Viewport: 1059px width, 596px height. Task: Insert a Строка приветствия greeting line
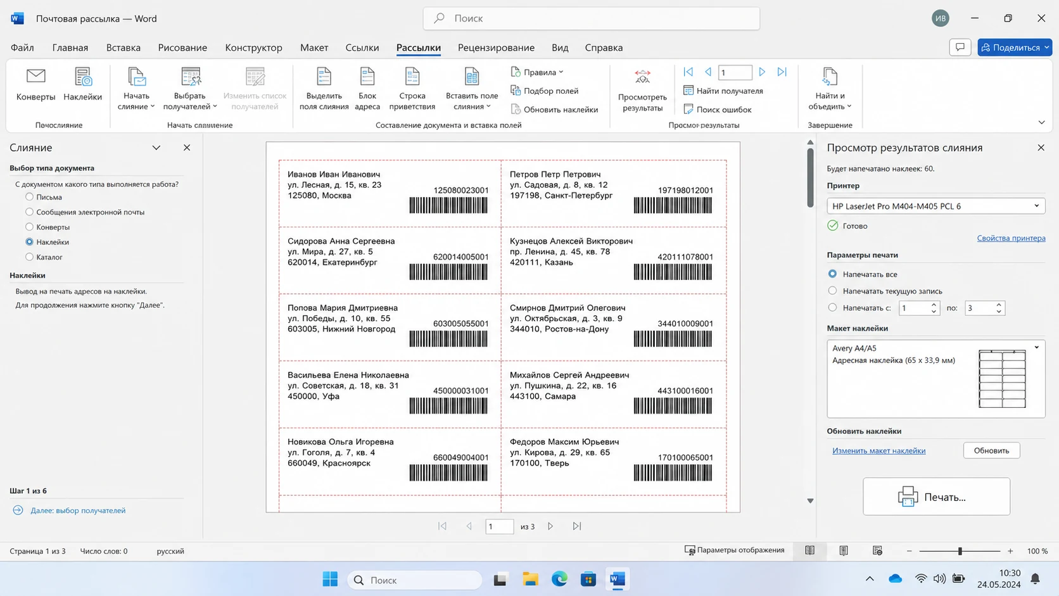click(412, 89)
